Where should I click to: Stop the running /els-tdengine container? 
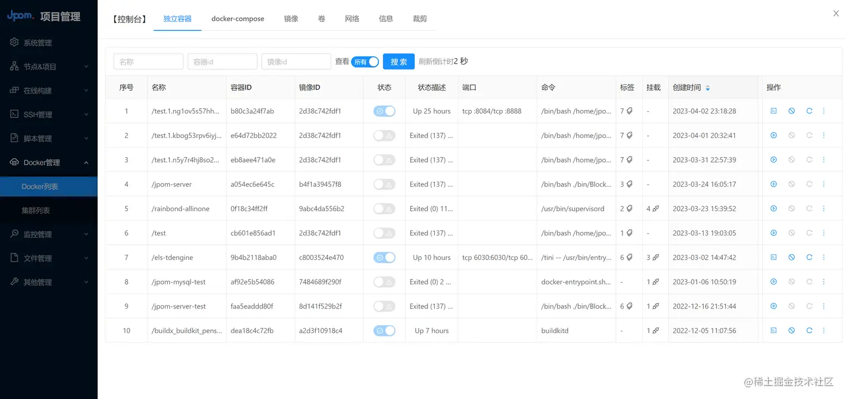pos(791,257)
